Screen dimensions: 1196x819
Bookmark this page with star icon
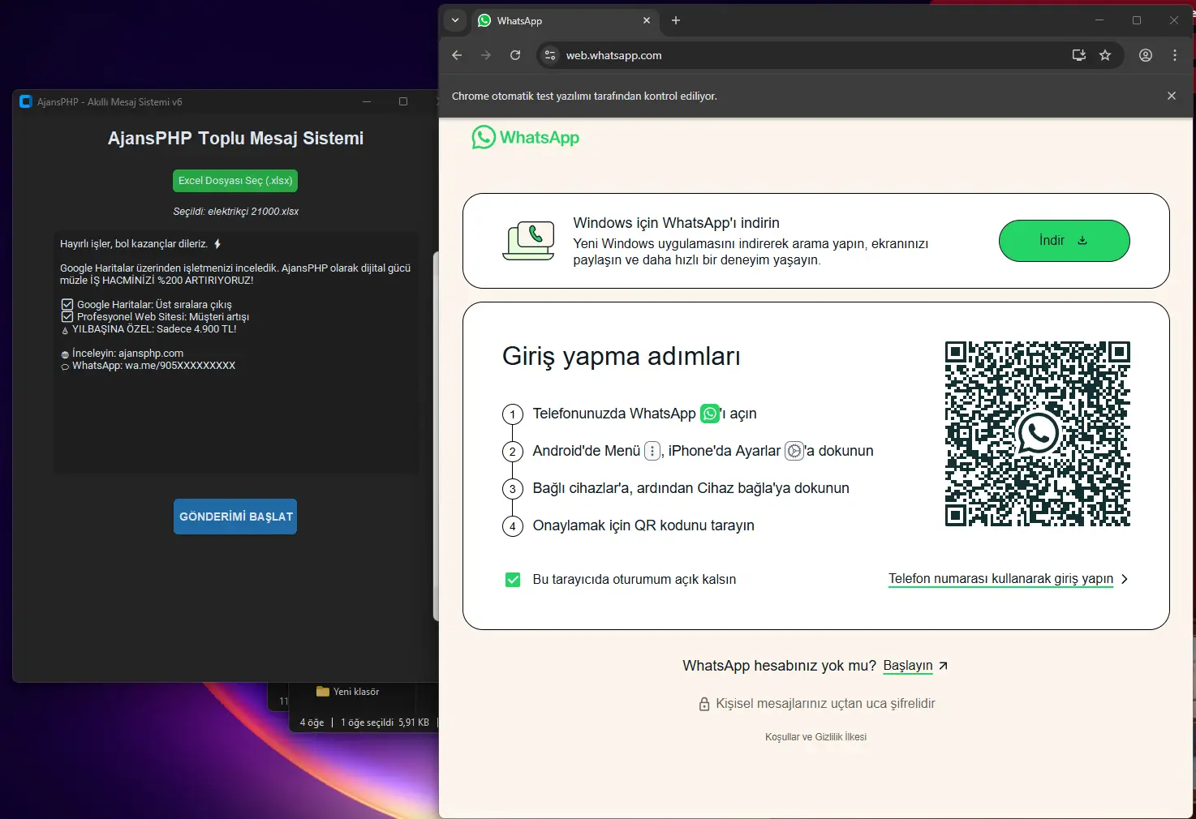click(x=1104, y=55)
